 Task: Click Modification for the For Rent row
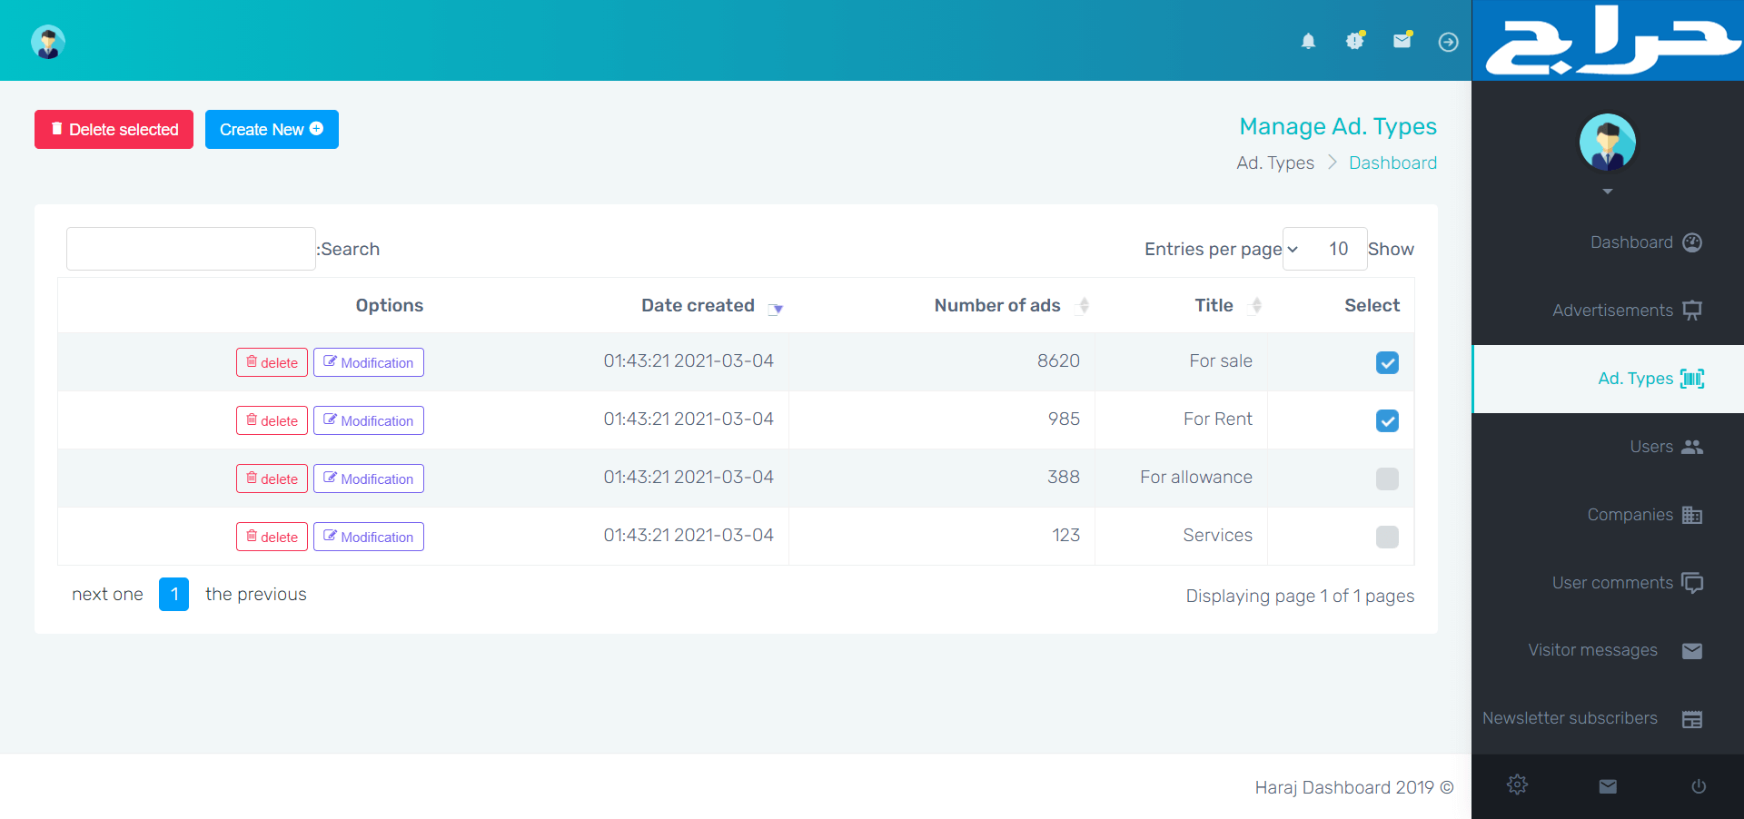(369, 420)
